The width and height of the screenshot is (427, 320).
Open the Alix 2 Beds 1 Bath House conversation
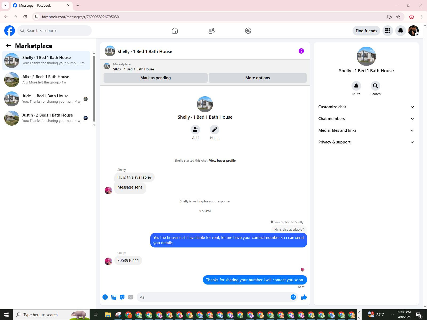pyautogui.click(x=46, y=80)
